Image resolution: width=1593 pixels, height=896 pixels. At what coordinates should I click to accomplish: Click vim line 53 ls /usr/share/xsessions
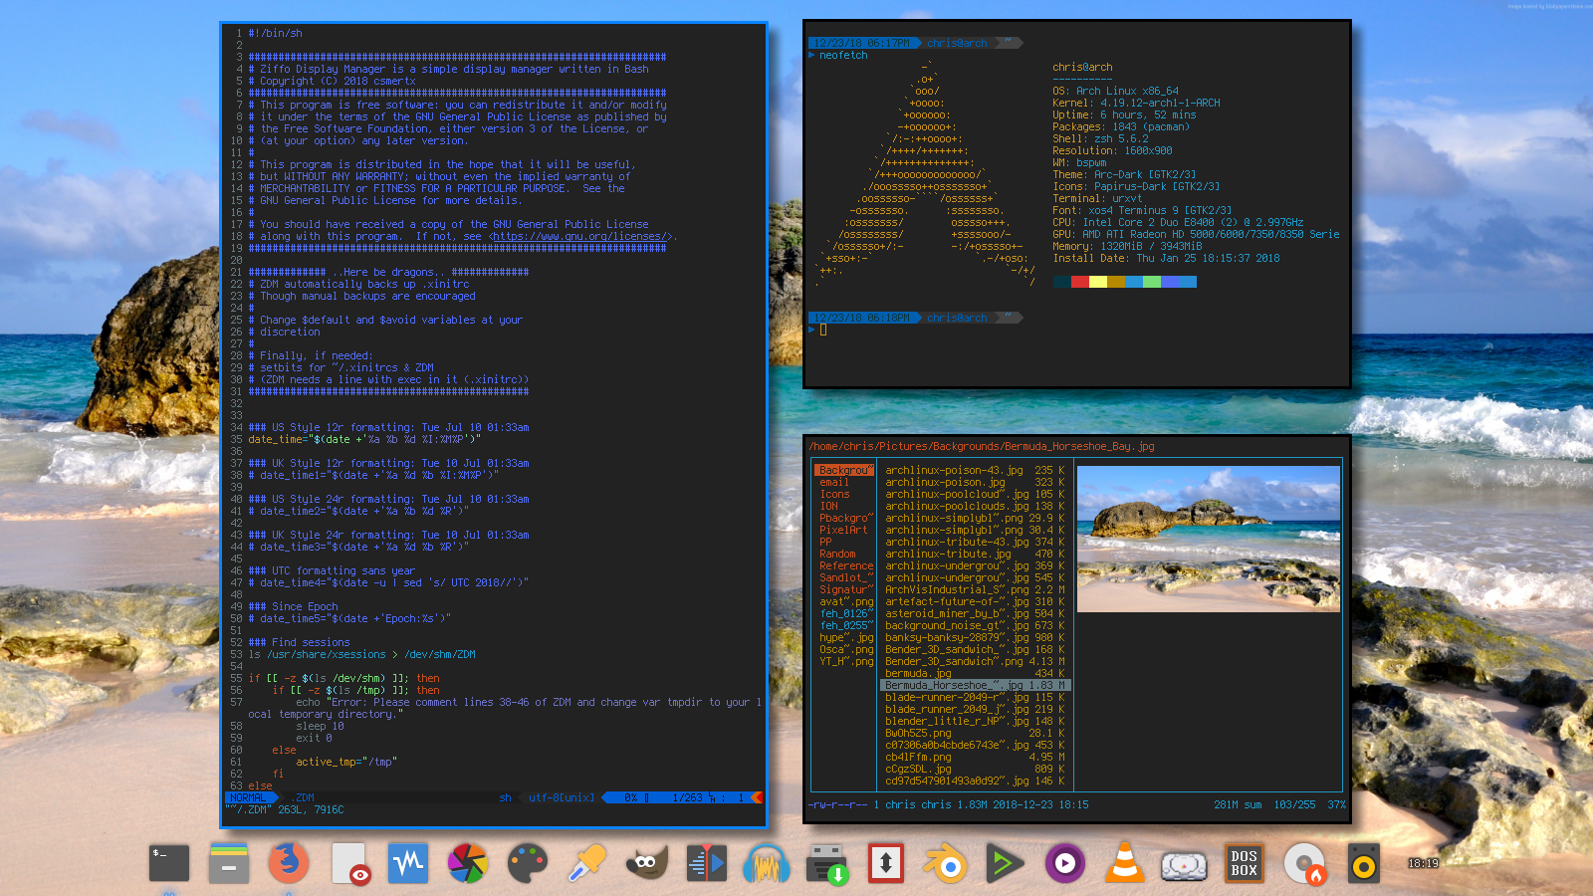(362, 654)
